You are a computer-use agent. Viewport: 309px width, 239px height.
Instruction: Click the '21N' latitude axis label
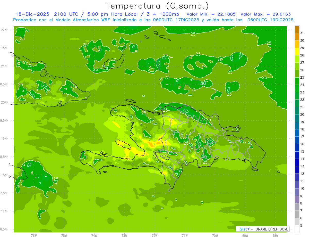pyautogui.click(x=4, y=66)
